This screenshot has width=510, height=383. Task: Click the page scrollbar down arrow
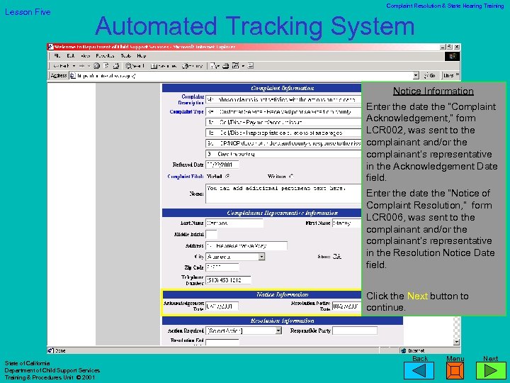tap(457, 342)
